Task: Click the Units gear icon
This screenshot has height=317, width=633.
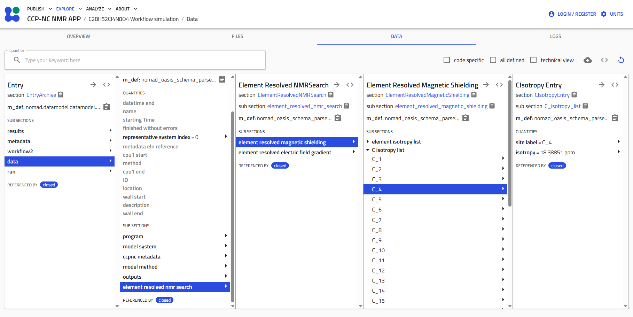Action: pos(604,14)
